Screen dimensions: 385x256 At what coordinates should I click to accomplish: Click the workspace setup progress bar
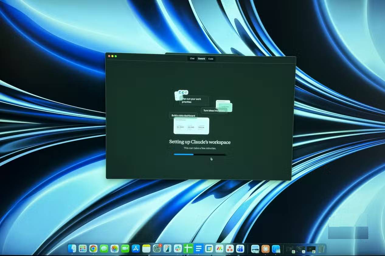tap(199, 154)
